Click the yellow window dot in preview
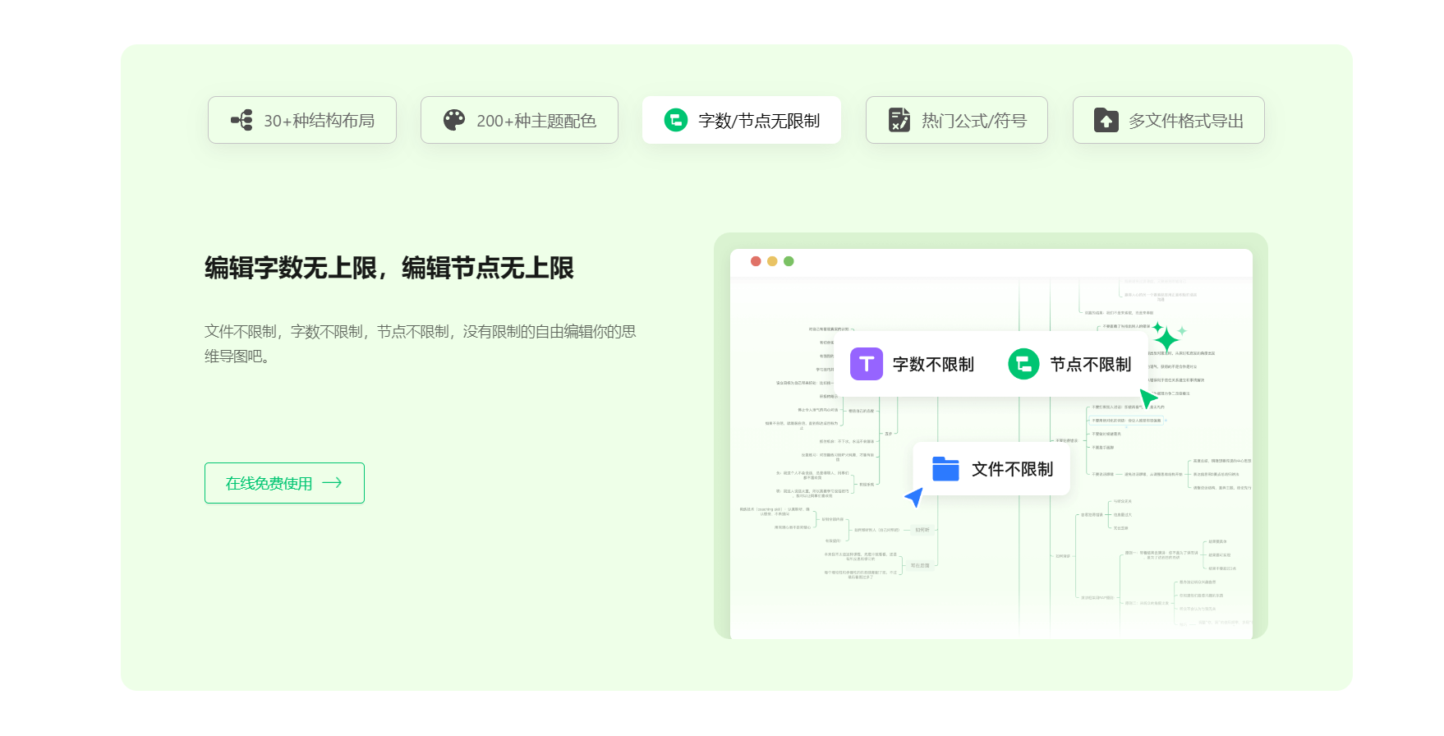The width and height of the screenshot is (1444, 736). coord(772,261)
